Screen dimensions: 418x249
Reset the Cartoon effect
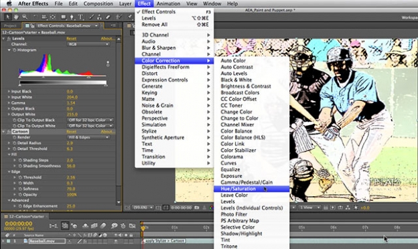(x=71, y=132)
